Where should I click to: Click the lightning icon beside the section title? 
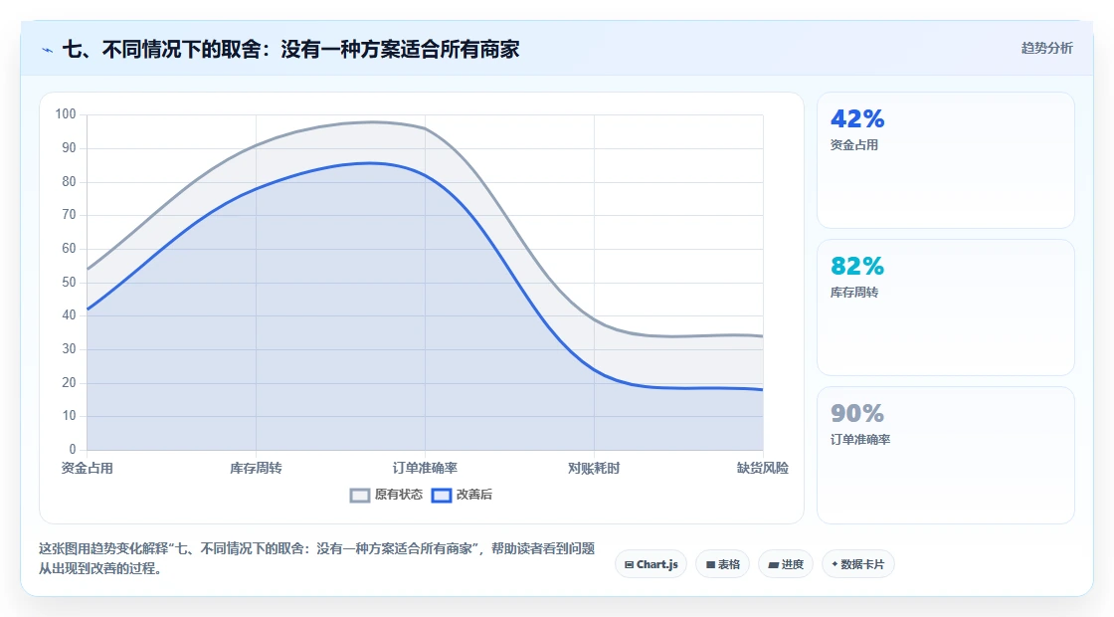point(48,50)
